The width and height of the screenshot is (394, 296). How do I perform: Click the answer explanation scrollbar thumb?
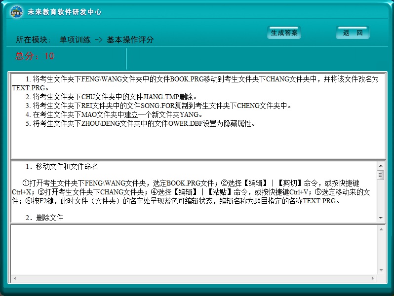381,175
